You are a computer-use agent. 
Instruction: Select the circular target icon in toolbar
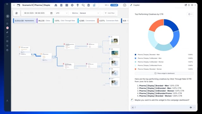72,5
